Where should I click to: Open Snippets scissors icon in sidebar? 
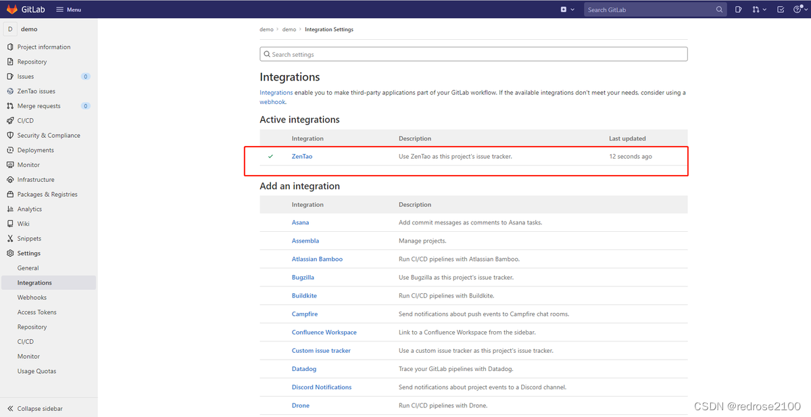click(10, 239)
